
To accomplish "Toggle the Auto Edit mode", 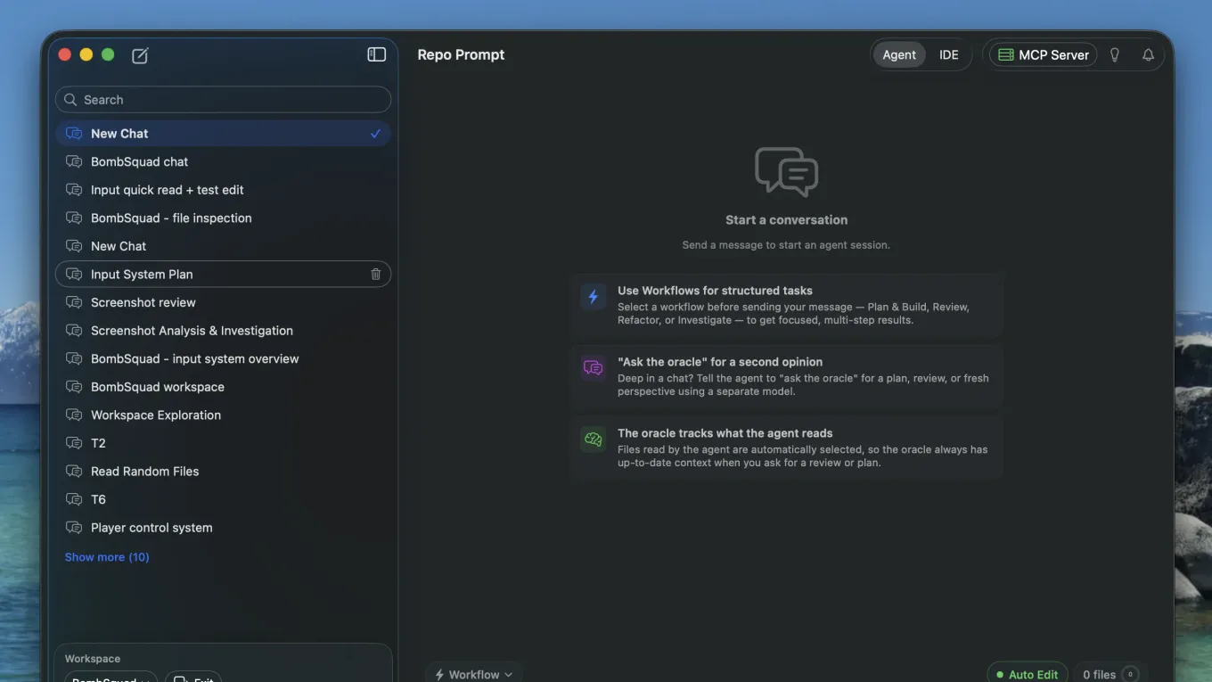I will click(1027, 674).
